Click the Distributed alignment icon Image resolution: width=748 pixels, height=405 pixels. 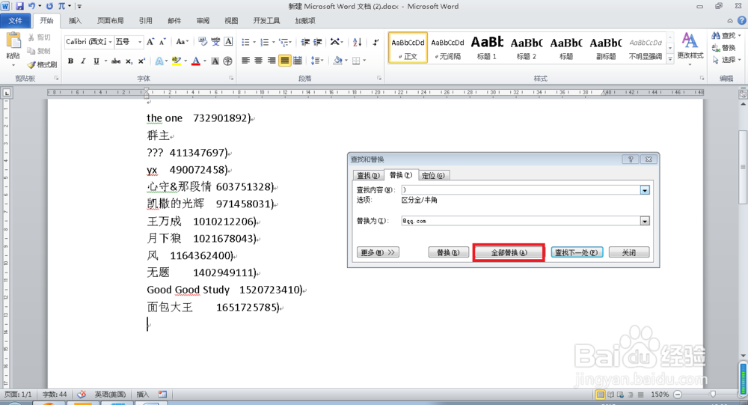tap(298, 61)
